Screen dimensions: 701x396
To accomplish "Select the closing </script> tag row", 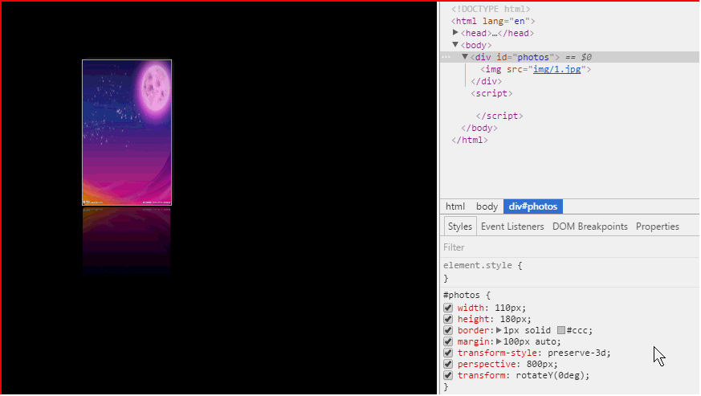I will click(x=499, y=116).
